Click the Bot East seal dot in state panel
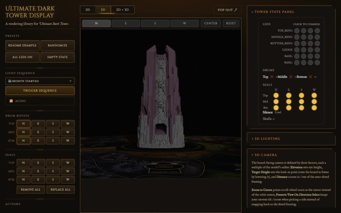The width and height of the screenshot is (341, 213). click(x=289, y=108)
